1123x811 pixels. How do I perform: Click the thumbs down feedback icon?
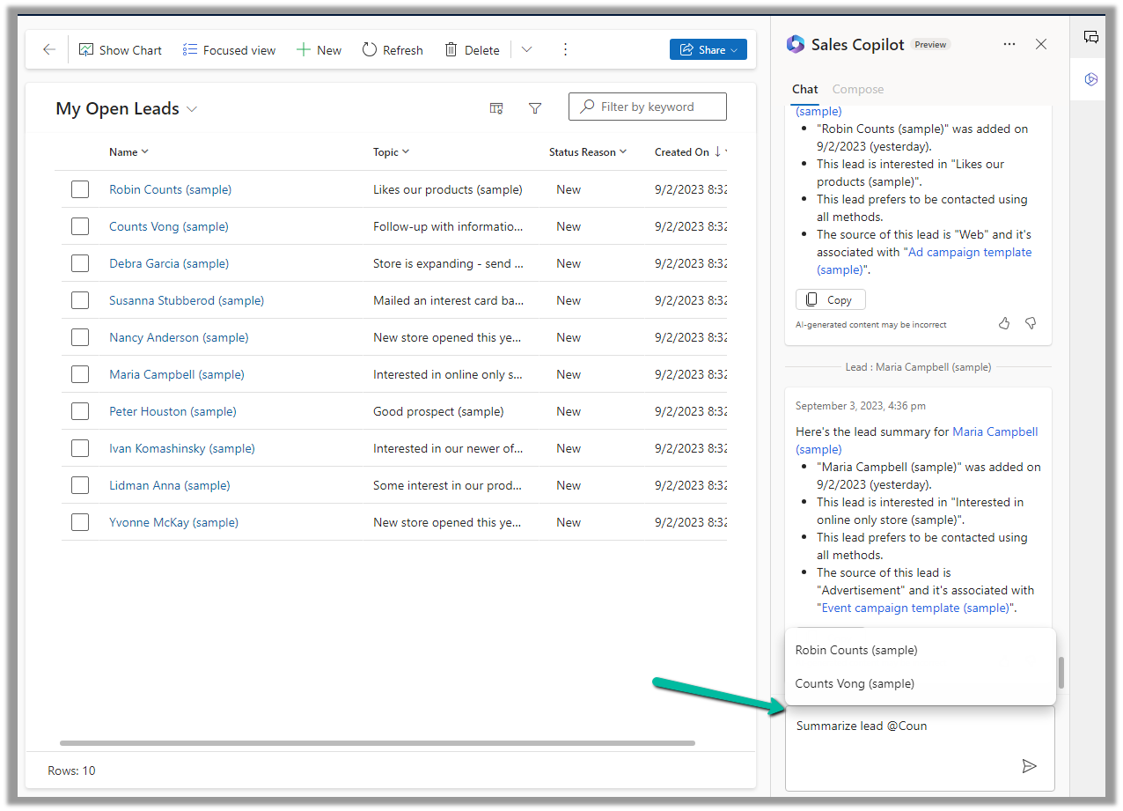click(x=1031, y=324)
